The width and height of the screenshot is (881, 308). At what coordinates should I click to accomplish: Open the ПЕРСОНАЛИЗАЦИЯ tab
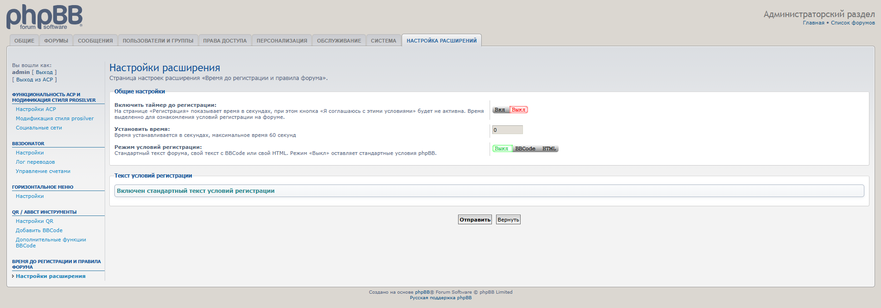(282, 41)
